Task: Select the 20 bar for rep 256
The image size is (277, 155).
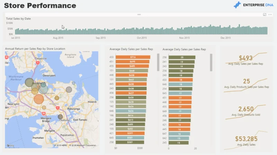Action: 182,57
